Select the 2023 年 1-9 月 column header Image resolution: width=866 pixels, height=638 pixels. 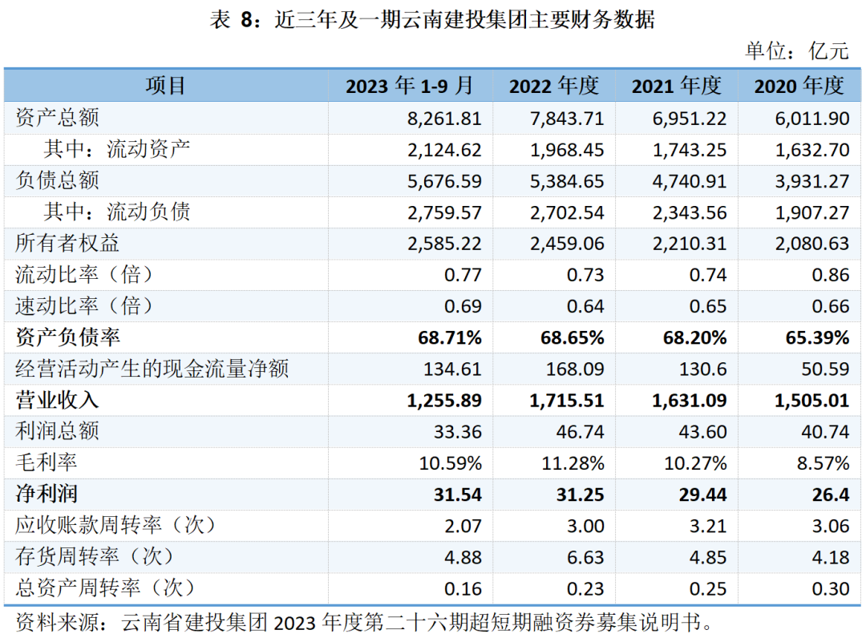coord(410,86)
